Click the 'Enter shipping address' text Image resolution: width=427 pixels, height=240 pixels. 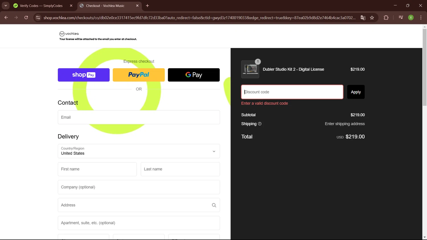(345, 124)
